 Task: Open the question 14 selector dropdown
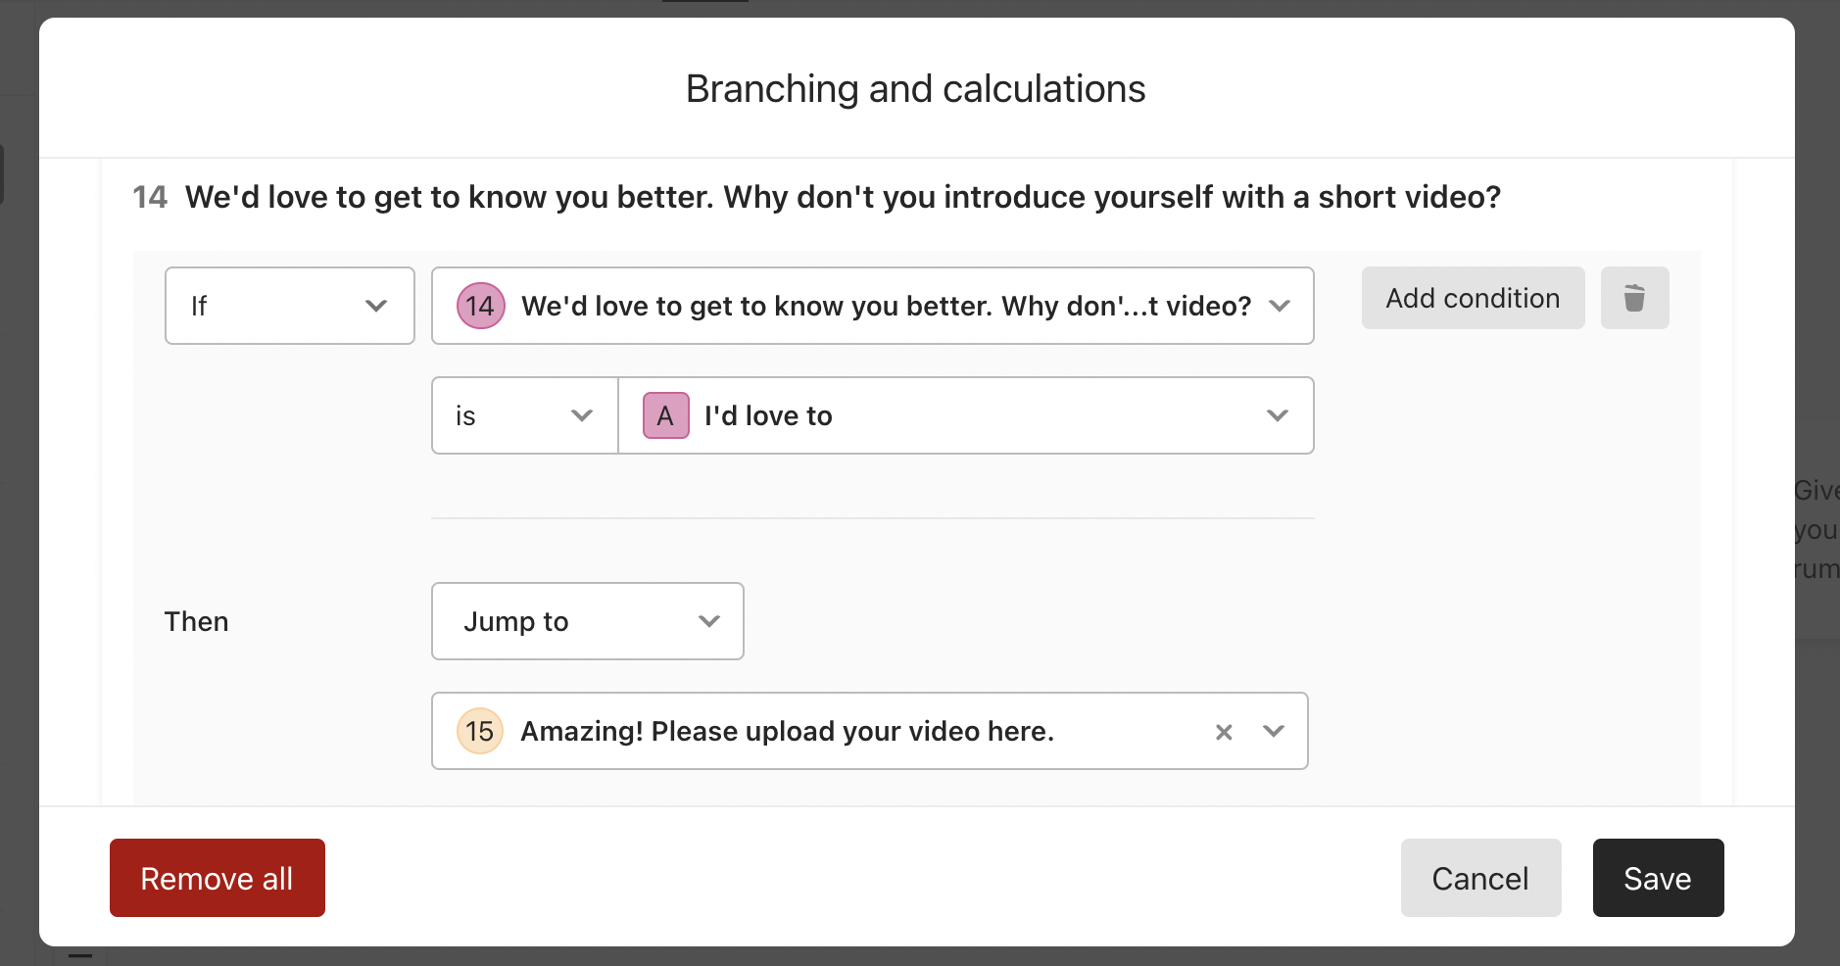pyautogui.click(x=872, y=306)
